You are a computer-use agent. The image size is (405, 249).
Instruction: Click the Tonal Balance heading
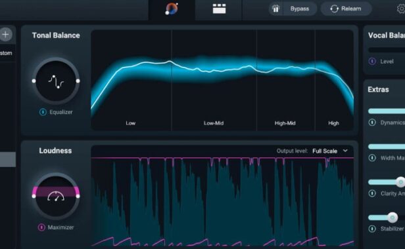click(56, 35)
